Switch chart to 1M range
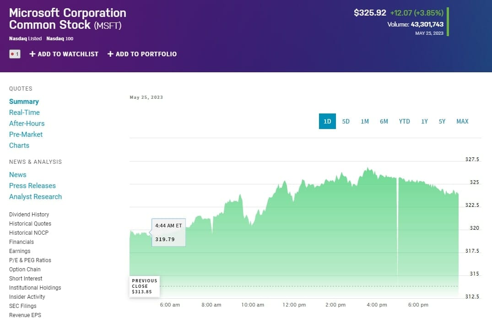Image resolution: width=492 pixels, height=334 pixels. click(x=365, y=121)
